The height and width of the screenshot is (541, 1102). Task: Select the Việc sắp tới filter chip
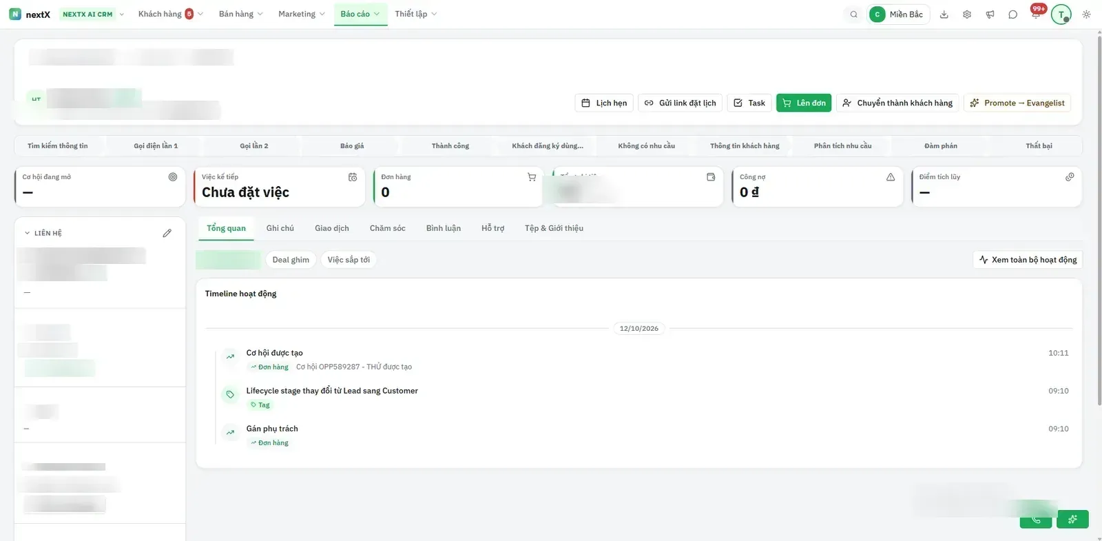[349, 260]
